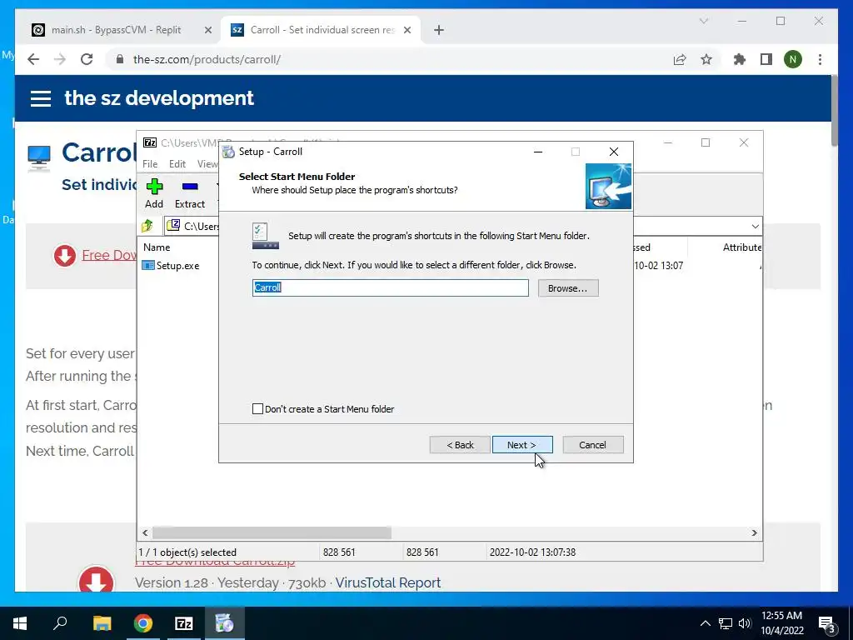Switch to main.sh BypassCVM Replit tab
Viewport: 853px width, 640px height.
(117, 30)
